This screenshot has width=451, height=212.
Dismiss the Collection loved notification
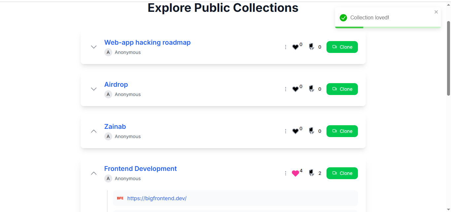pyautogui.click(x=436, y=12)
